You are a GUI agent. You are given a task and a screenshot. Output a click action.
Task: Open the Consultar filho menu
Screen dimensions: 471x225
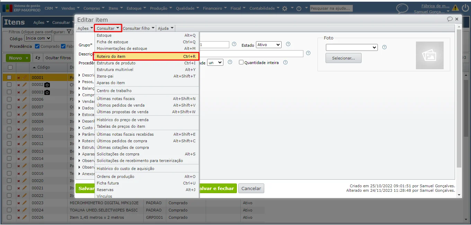(x=139, y=28)
